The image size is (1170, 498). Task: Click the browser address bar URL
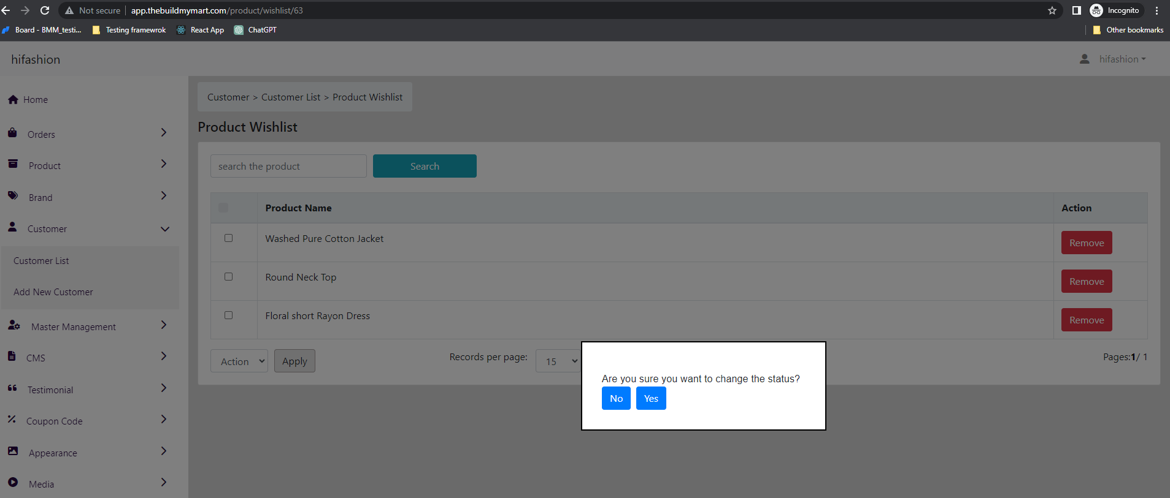point(217,10)
